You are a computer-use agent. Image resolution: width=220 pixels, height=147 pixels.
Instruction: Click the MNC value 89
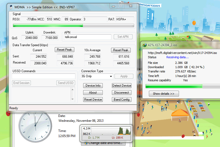(x=65, y=19)
